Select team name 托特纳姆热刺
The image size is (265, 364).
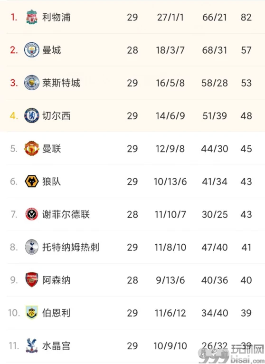(x=71, y=247)
